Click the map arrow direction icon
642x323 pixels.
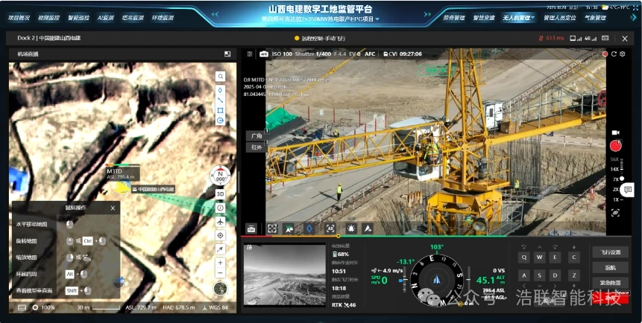[x=220, y=249]
